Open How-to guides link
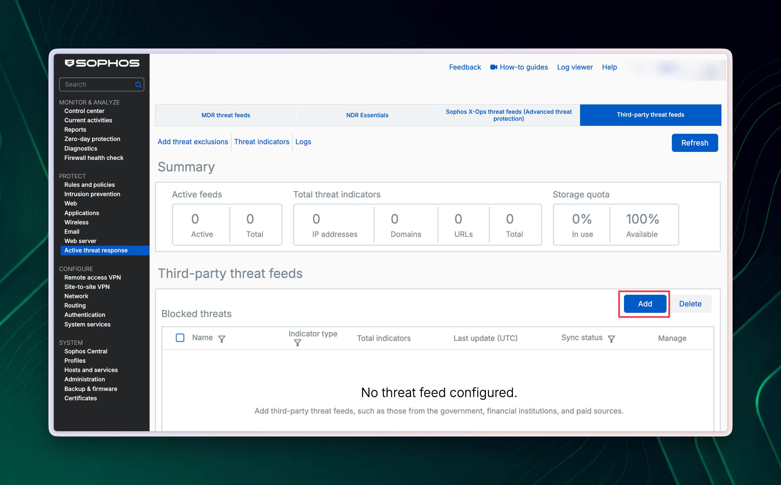The image size is (781, 485). click(524, 67)
